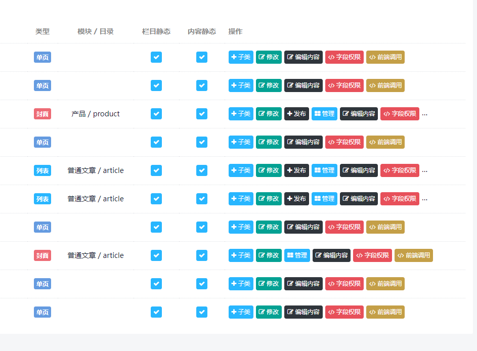Expand more actions ellipsis in product row
Viewport: 477px width, 351px height.
point(425,115)
